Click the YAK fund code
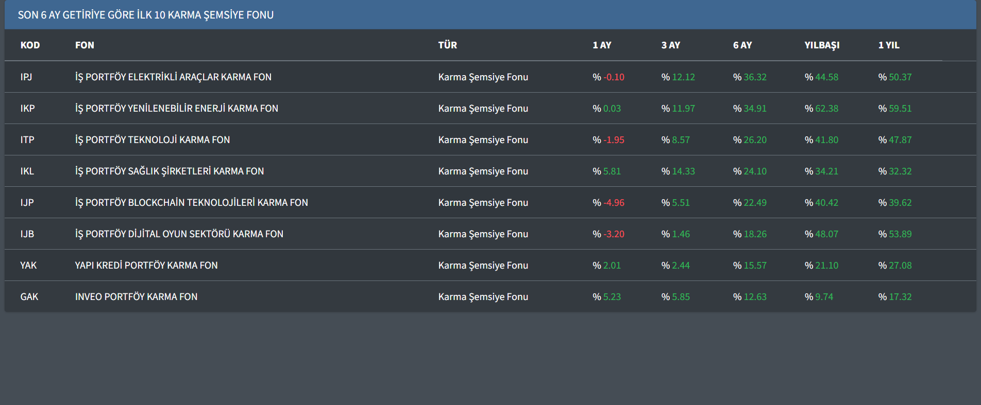The height and width of the screenshot is (405, 981). (x=28, y=266)
